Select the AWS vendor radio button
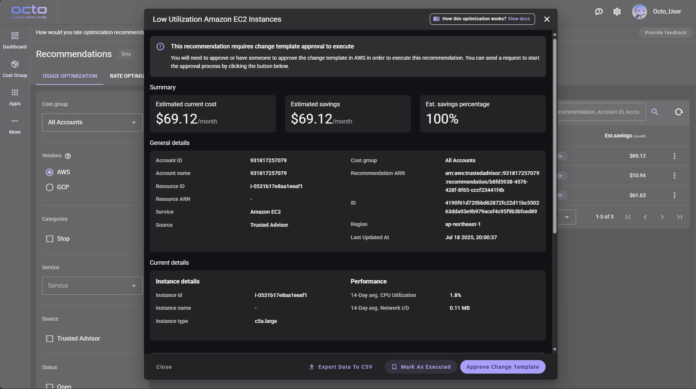 point(50,172)
